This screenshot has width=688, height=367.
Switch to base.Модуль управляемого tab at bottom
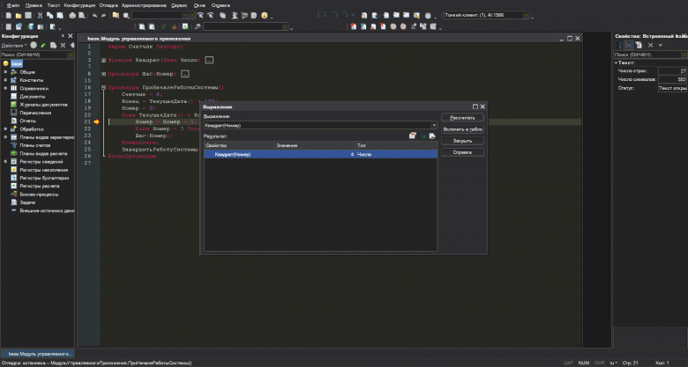click(38, 354)
